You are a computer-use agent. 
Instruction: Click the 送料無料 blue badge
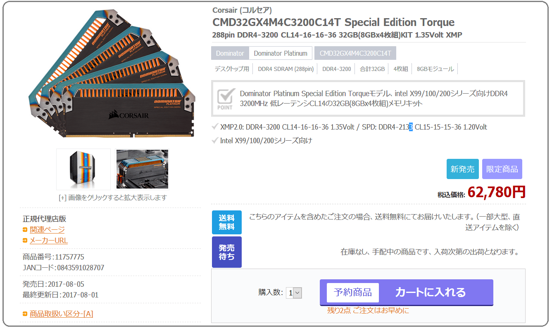click(226, 222)
